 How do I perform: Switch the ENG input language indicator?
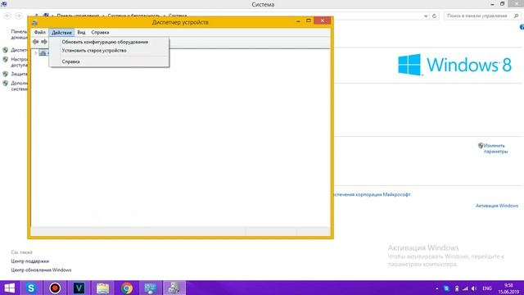[x=487, y=288]
